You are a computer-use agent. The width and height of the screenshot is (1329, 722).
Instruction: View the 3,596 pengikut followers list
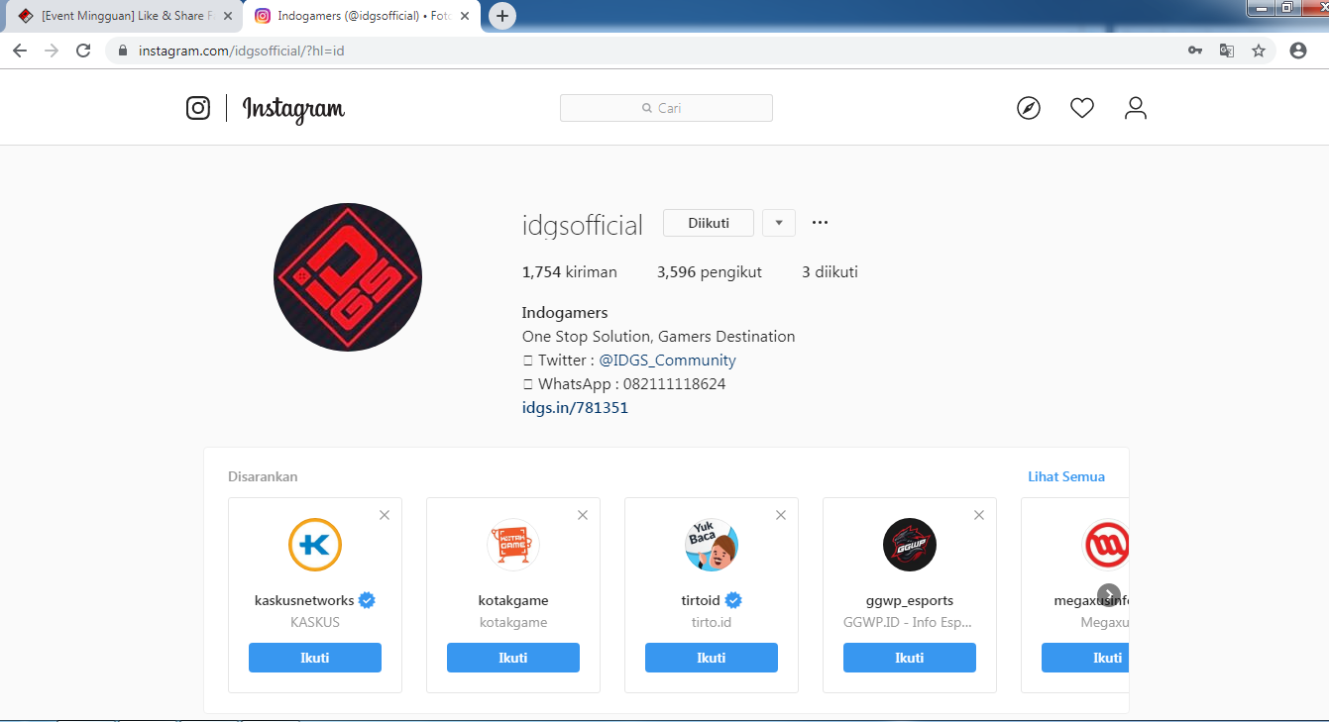click(x=710, y=272)
